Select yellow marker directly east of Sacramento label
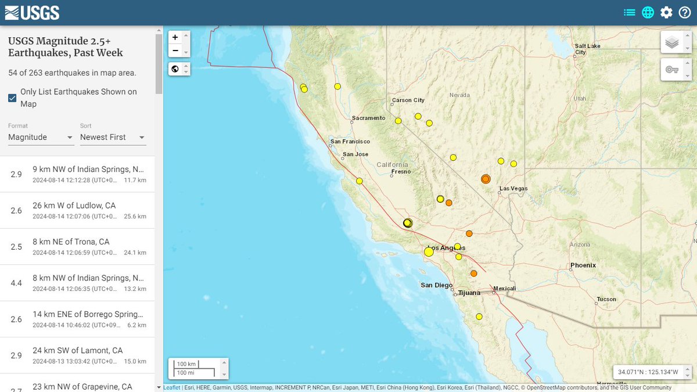The width and height of the screenshot is (697, 392). point(398,121)
